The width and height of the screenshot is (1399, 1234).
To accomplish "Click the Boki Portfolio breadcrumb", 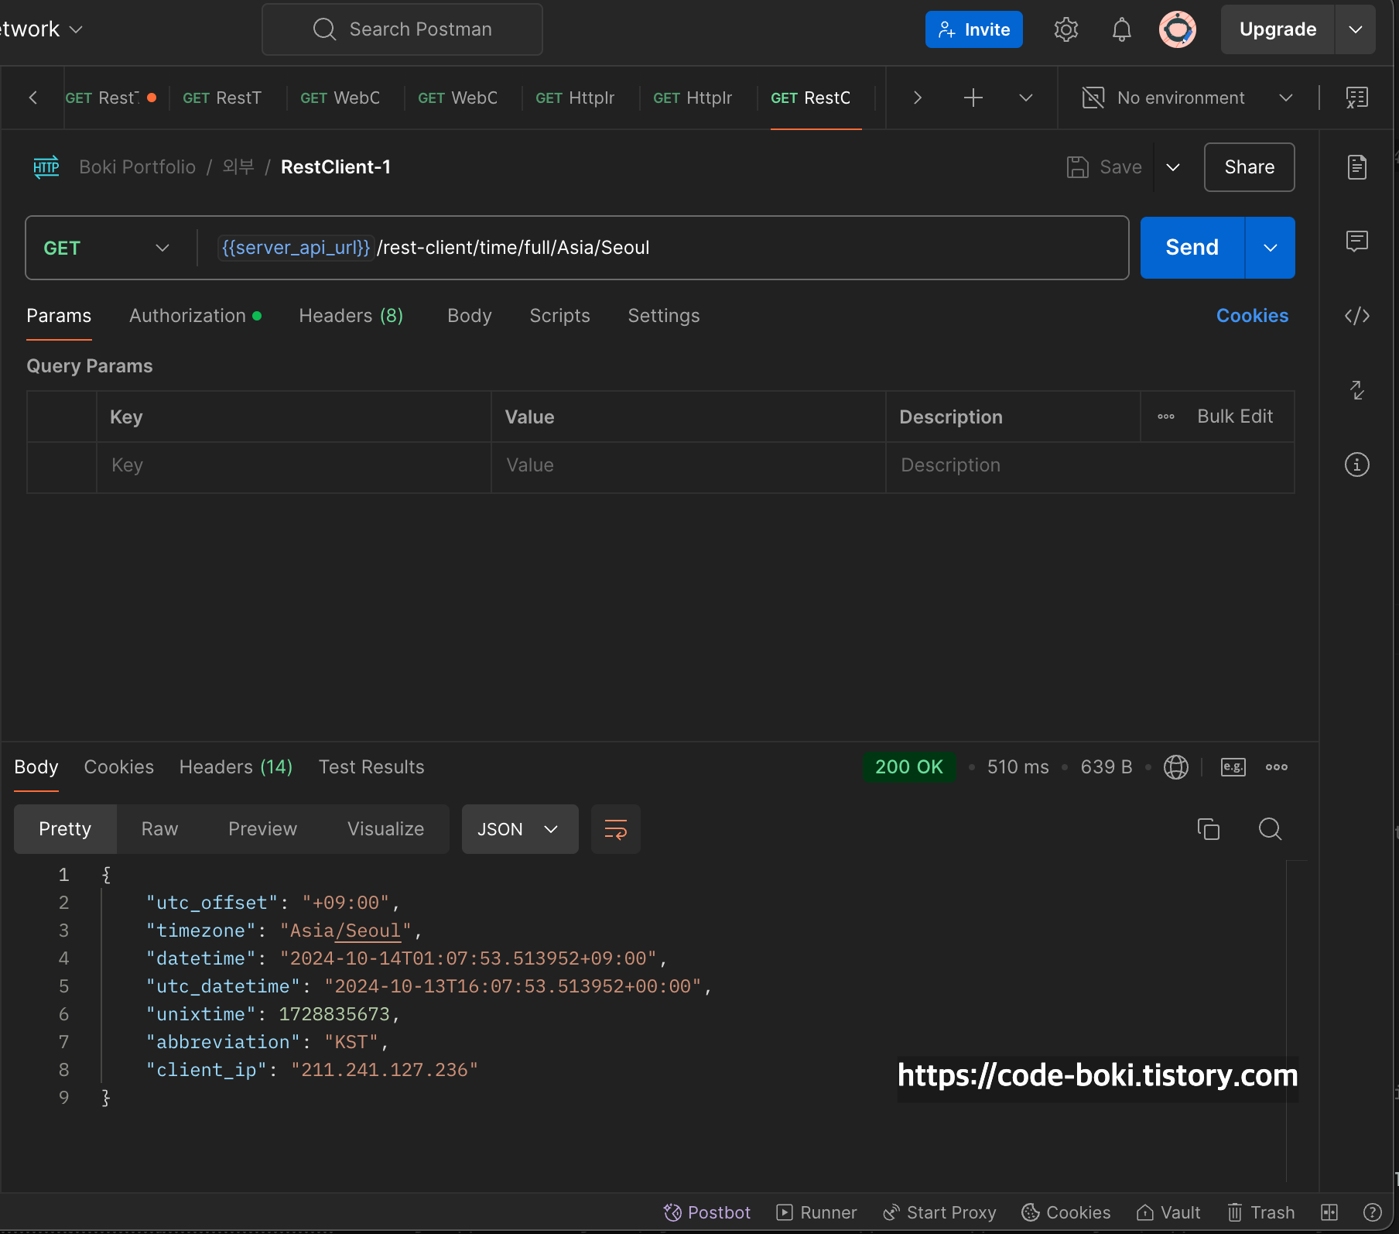I will click(x=137, y=167).
